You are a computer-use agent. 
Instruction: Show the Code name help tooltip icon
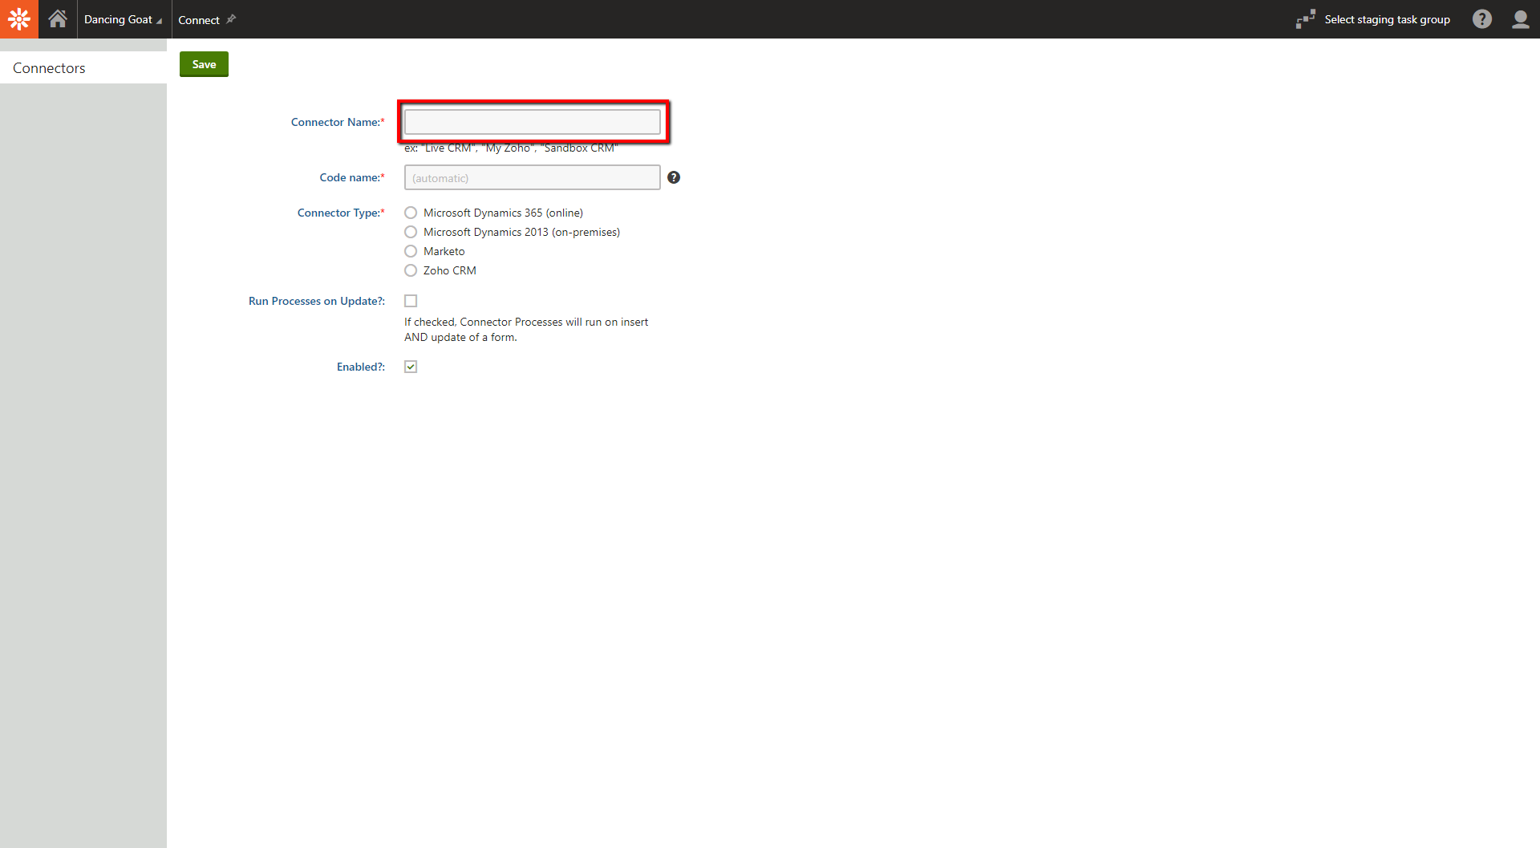tap(674, 177)
